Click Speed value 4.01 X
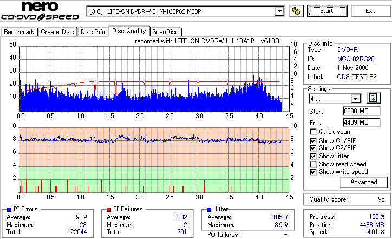392x239 pixels. pyautogui.click(x=376, y=232)
